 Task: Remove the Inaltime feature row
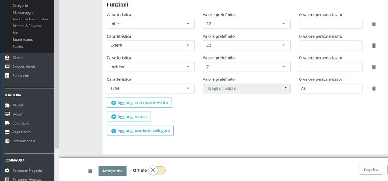(x=374, y=67)
